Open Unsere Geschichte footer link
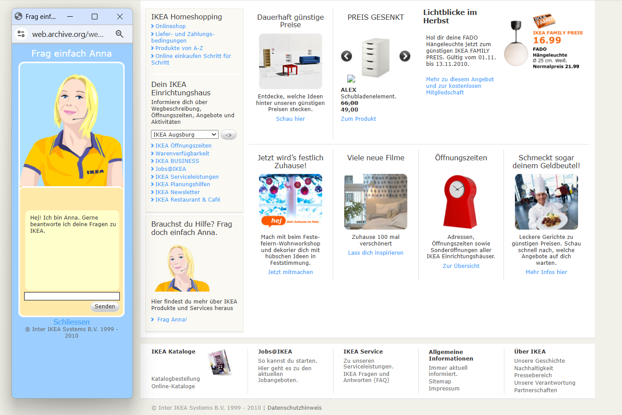 click(539, 361)
